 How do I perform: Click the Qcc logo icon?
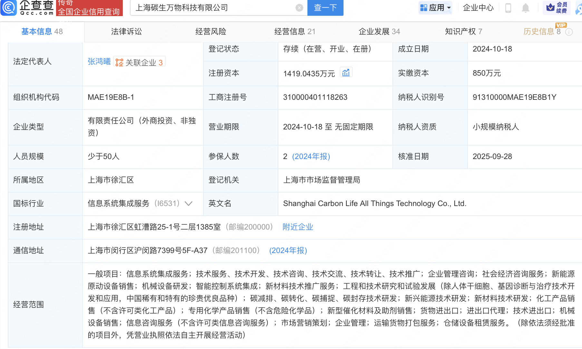point(8,7)
